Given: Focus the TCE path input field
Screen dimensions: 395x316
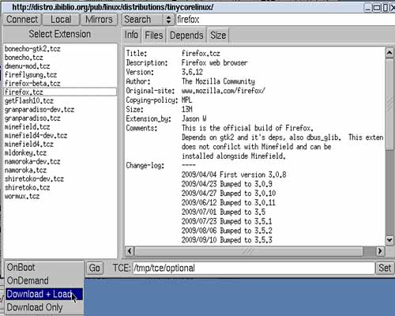Looking at the screenshot, I should coord(254,268).
